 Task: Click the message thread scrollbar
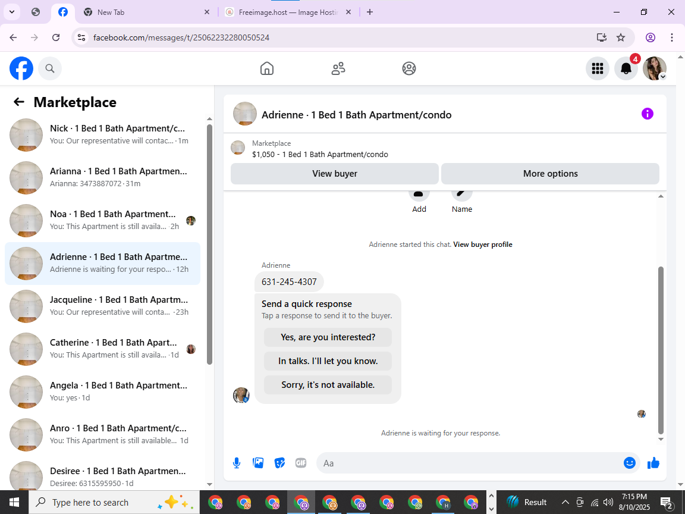(661, 350)
